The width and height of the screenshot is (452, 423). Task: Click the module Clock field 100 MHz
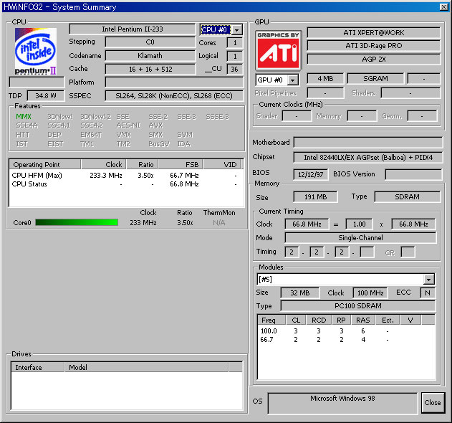click(370, 293)
